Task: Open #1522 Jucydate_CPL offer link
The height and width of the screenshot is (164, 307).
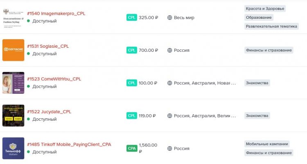Action: (x=49, y=111)
